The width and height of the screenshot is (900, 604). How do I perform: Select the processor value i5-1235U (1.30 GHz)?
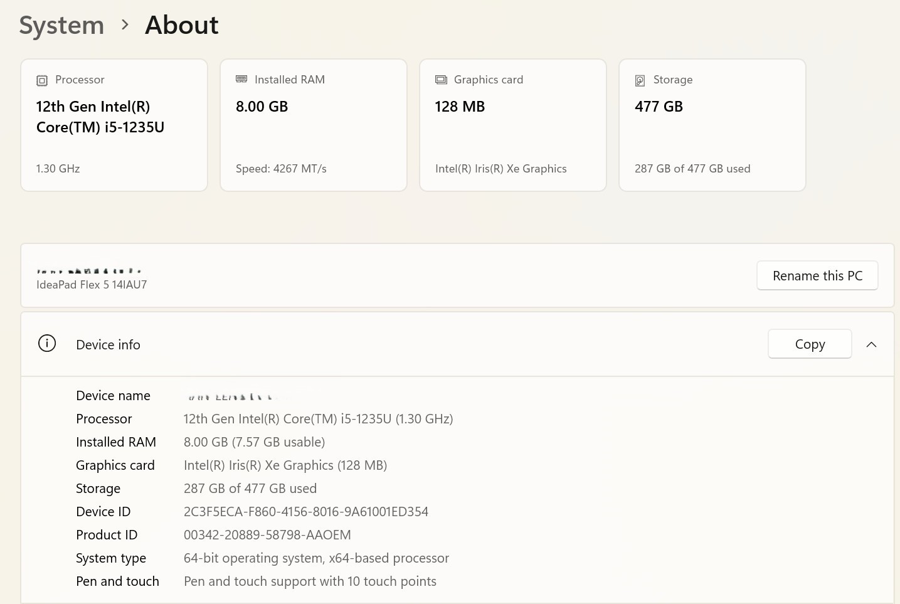[x=319, y=419]
